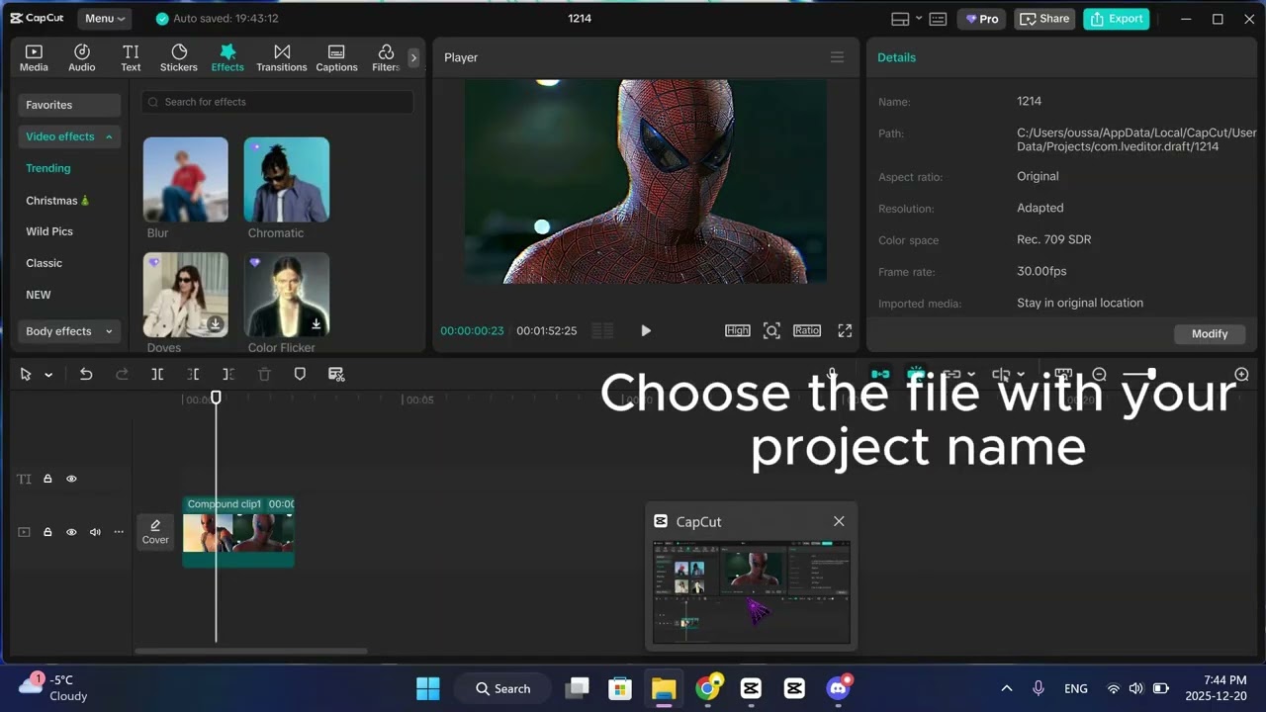Zoom out the timeline
This screenshot has height=712, width=1266.
[x=1099, y=375]
